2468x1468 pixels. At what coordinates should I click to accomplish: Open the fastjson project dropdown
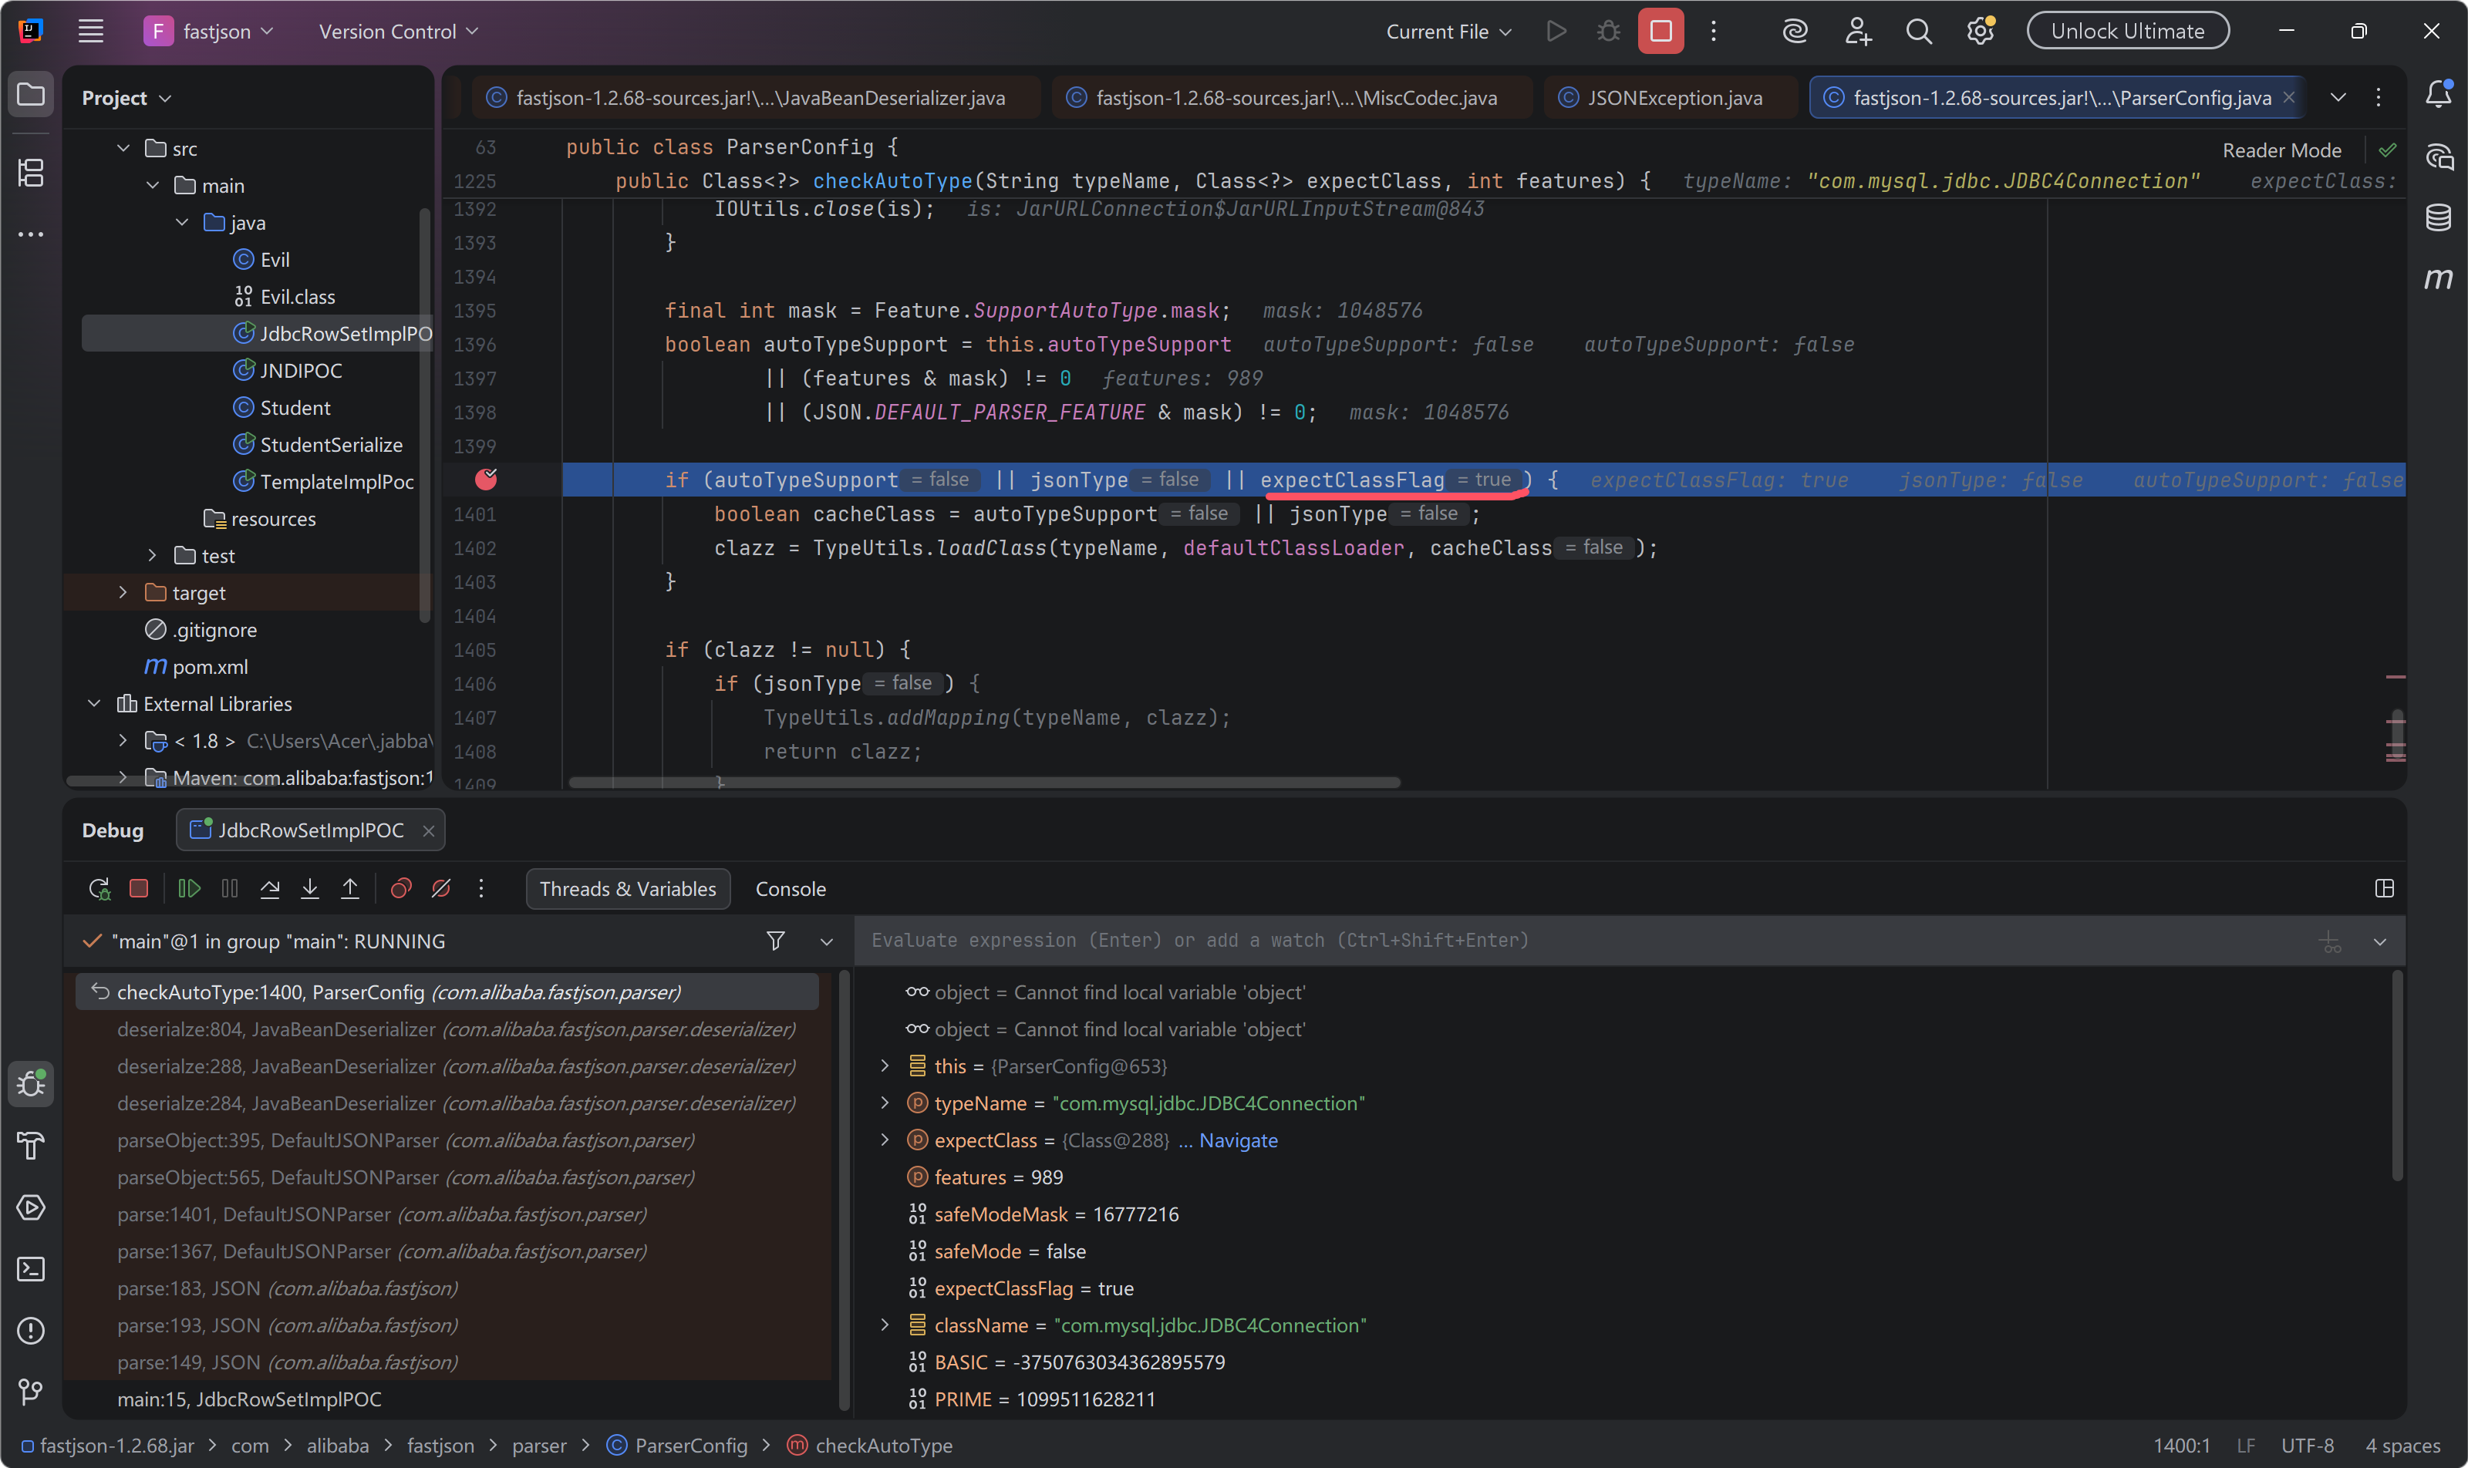(209, 32)
